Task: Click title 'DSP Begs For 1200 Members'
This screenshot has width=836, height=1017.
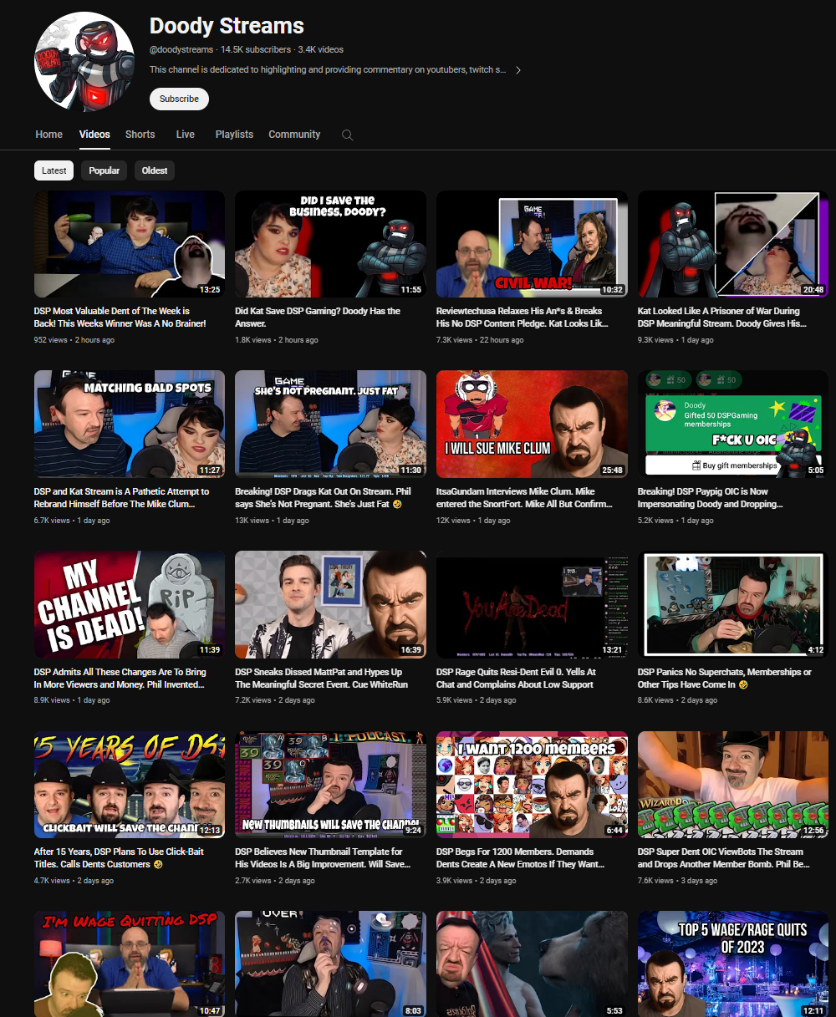Action: coord(520,858)
